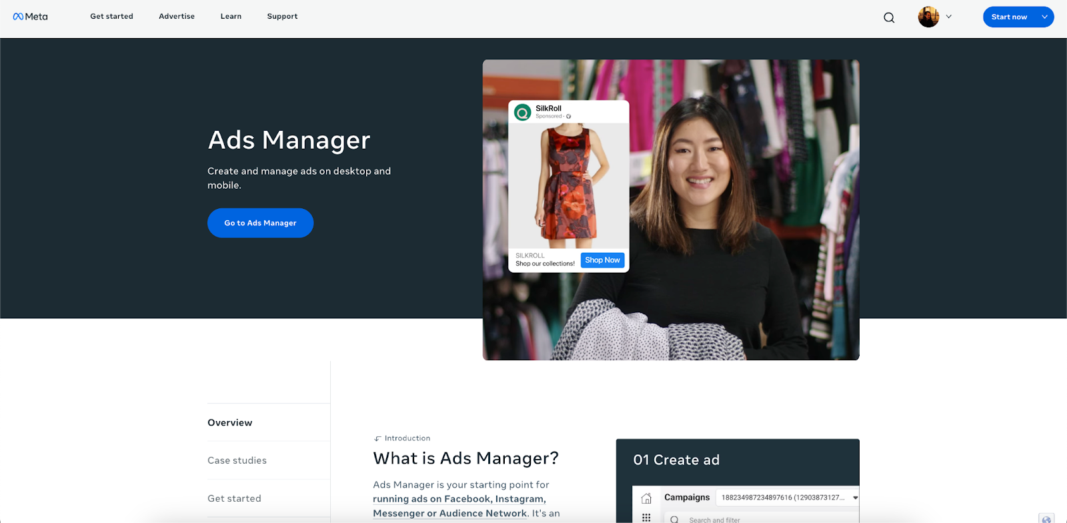Open the Advertise menu

pyautogui.click(x=177, y=16)
